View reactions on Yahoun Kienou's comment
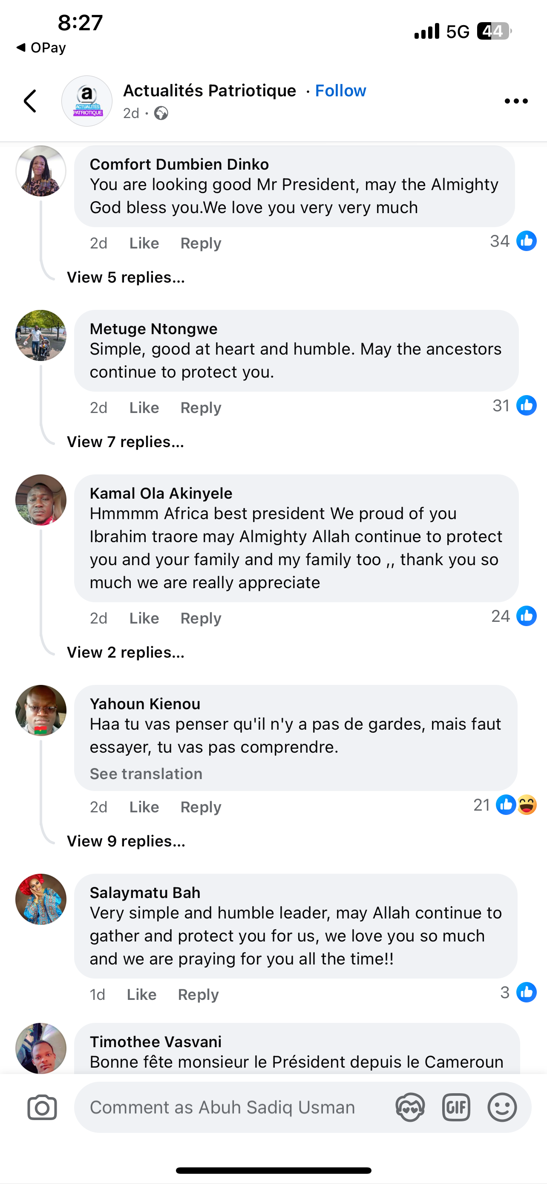This screenshot has height=1184, width=547. [x=505, y=805]
